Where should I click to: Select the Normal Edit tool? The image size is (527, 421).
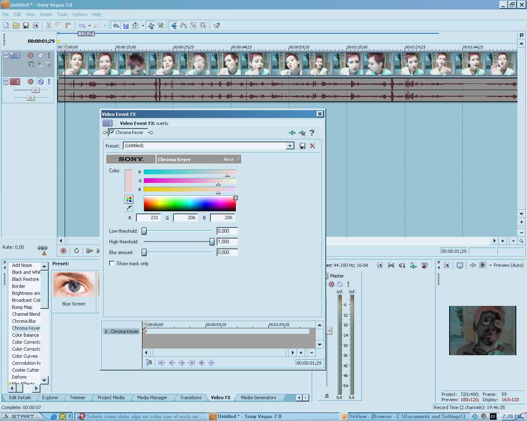coord(174,25)
